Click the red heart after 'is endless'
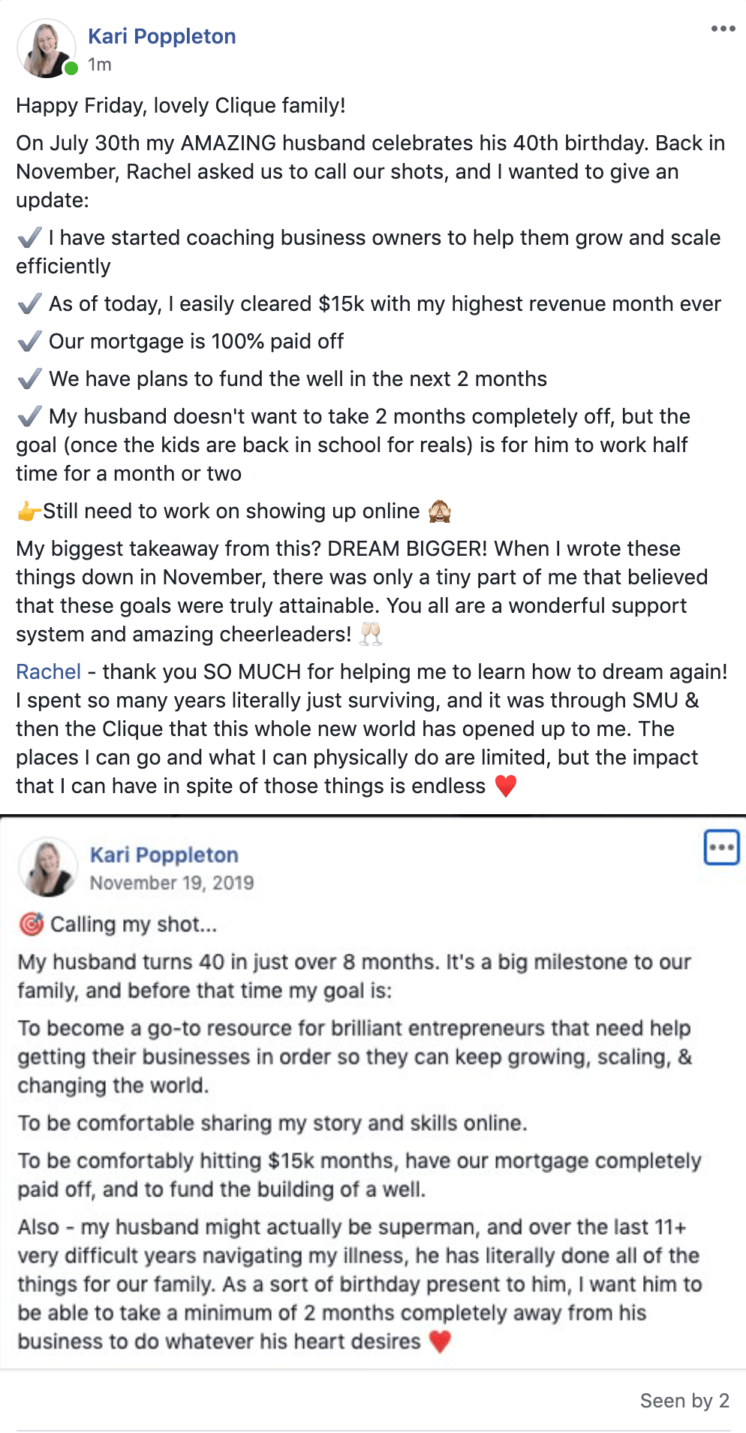The image size is (746, 1433). 506,786
